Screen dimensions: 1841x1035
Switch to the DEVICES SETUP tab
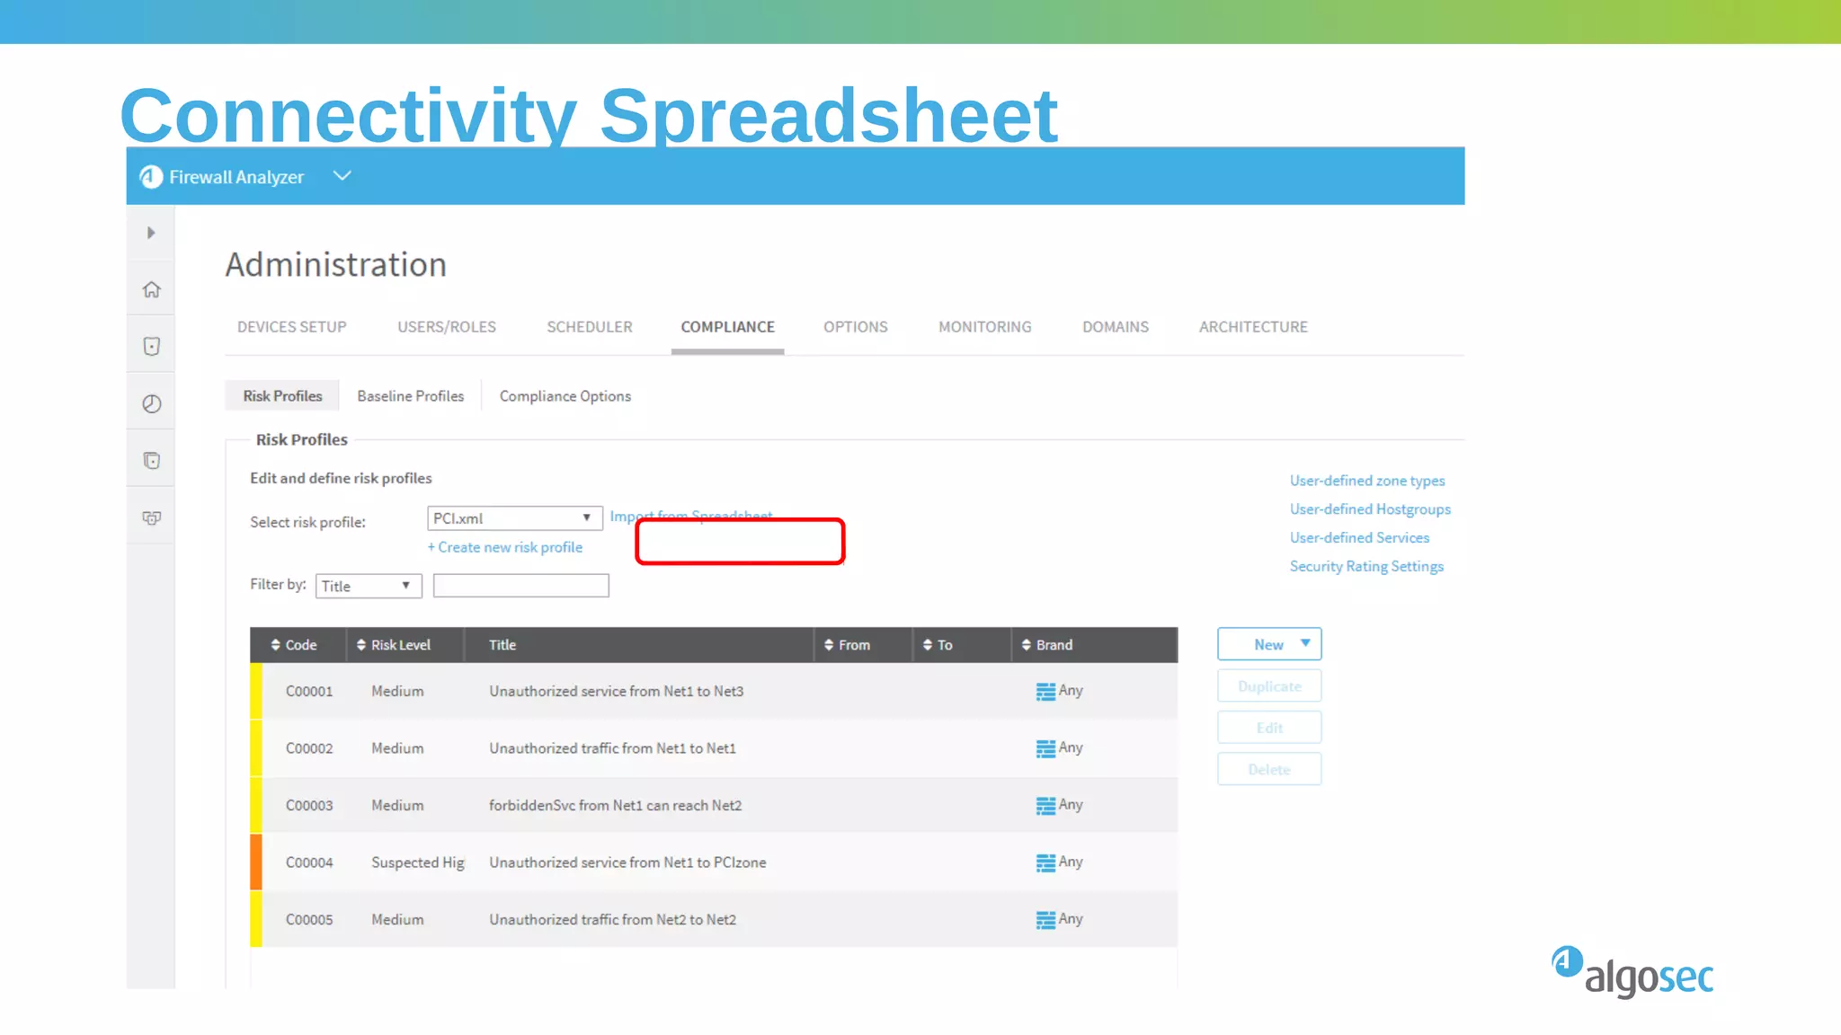291,327
